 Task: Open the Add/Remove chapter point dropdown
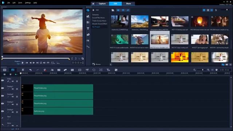click(x=16, y=74)
